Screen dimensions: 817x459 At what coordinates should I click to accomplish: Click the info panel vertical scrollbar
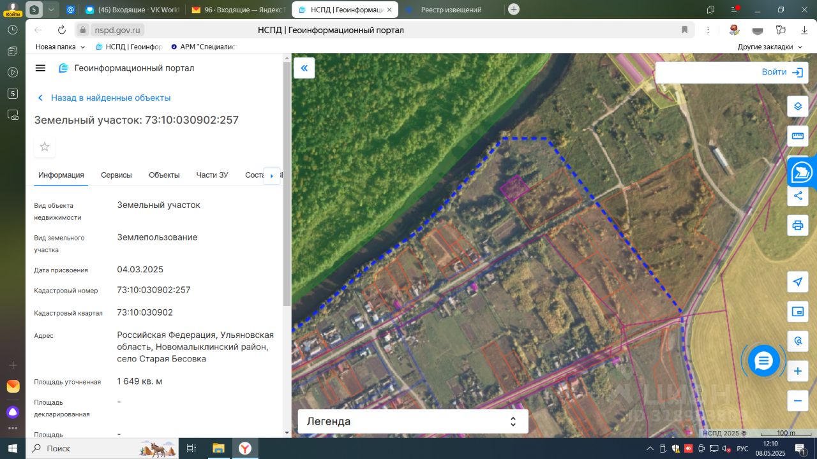pyautogui.click(x=287, y=185)
